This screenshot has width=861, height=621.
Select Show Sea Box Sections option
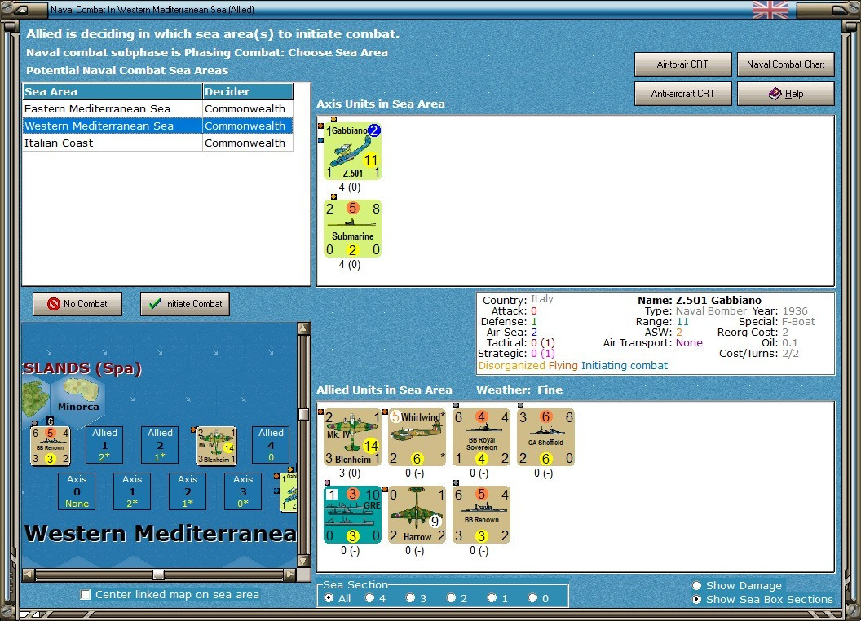point(697,600)
